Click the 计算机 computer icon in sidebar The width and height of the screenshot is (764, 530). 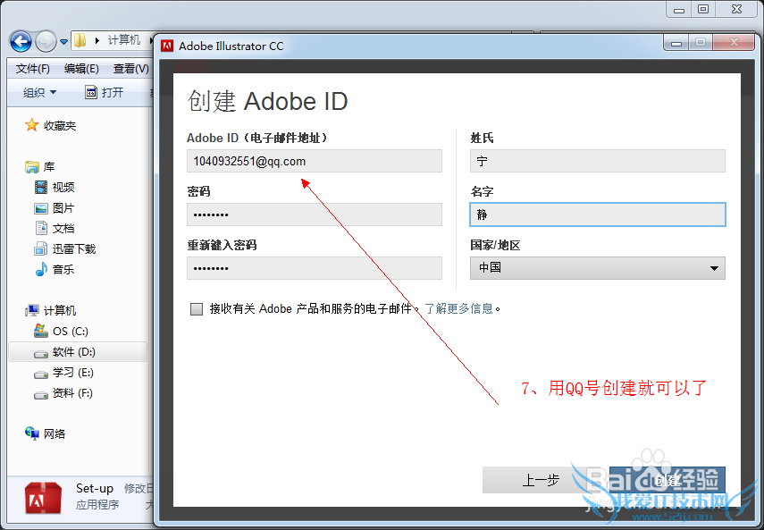pyautogui.click(x=32, y=310)
